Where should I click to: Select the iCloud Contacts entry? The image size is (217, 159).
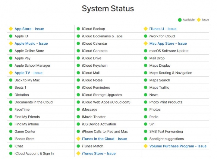[x=95, y=51]
